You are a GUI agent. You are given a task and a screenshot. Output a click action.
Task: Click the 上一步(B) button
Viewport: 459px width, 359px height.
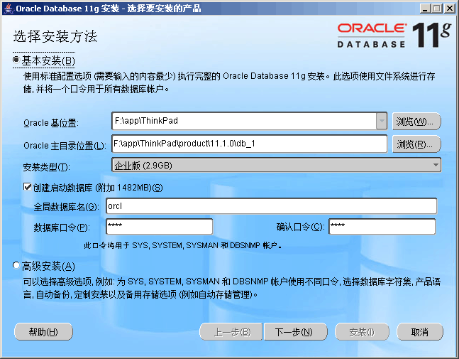(231, 332)
